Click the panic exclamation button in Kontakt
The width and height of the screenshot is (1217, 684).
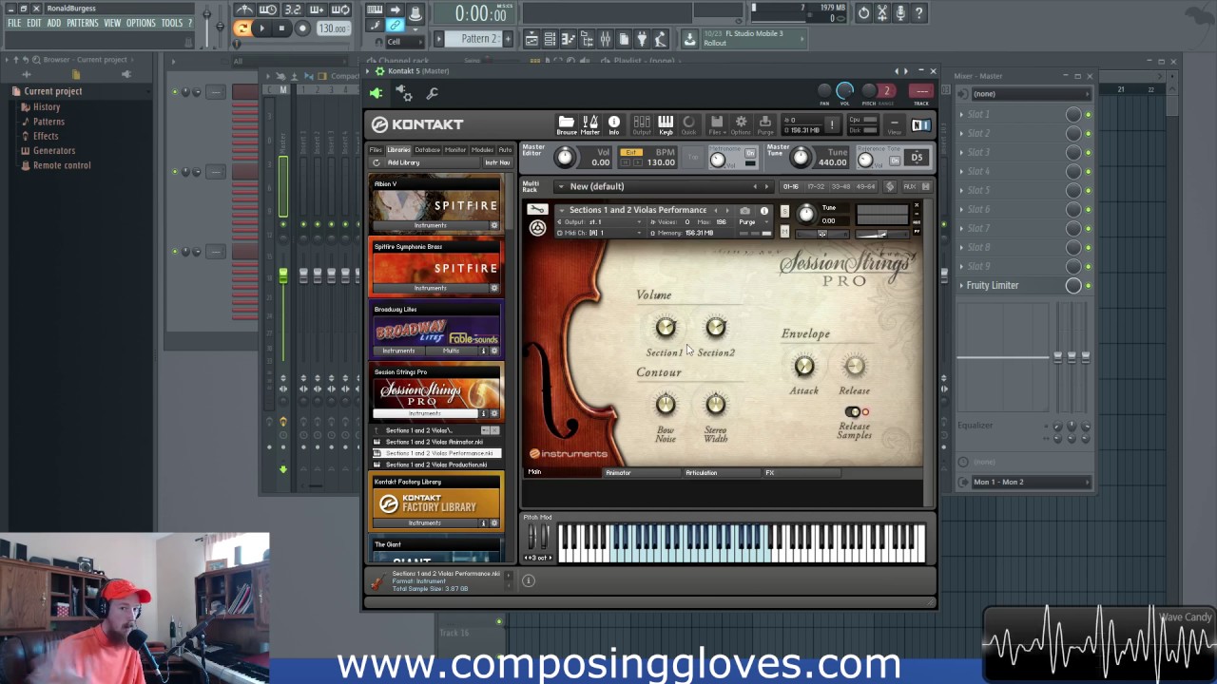click(x=831, y=124)
